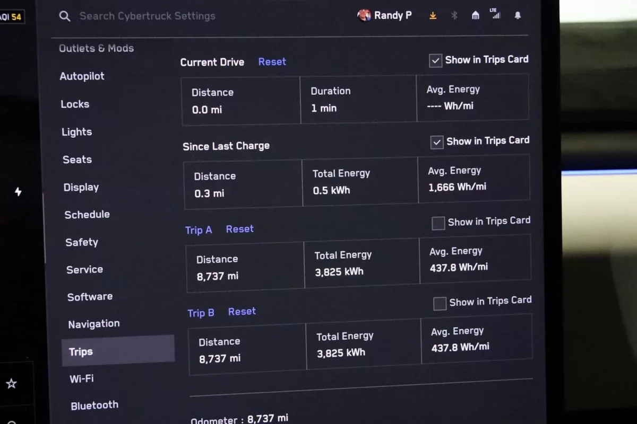Screen dimensions: 637x424
Task: Go to Navigation settings
Action: click(93, 324)
